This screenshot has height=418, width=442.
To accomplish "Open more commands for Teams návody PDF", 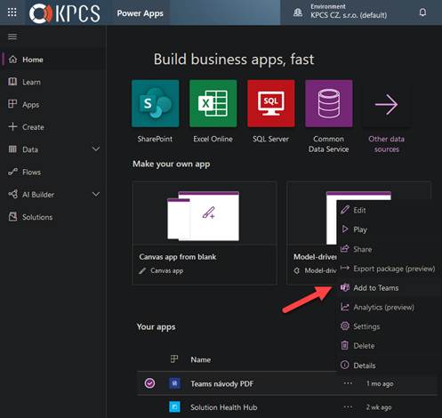I will (348, 383).
